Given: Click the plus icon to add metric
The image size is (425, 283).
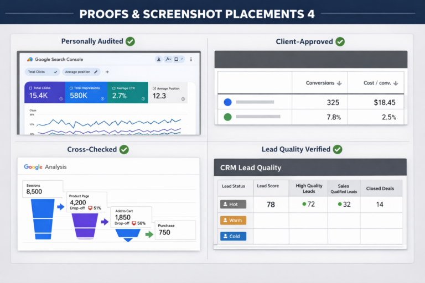Looking at the screenshot, I should tap(107, 72).
